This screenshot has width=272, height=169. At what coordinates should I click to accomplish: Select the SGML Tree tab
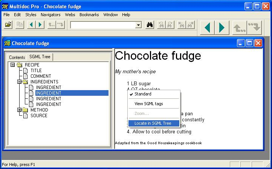40,57
